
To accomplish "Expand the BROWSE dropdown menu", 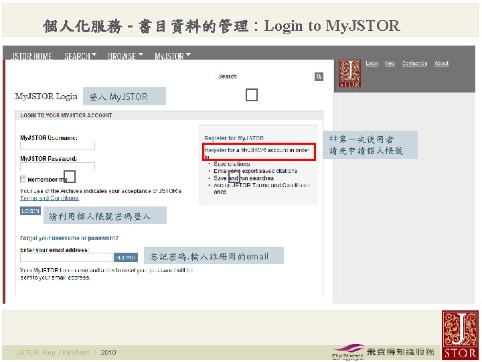I will pos(125,56).
